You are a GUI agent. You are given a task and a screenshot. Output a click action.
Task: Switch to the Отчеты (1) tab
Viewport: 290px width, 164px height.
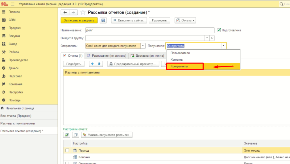(x=73, y=56)
